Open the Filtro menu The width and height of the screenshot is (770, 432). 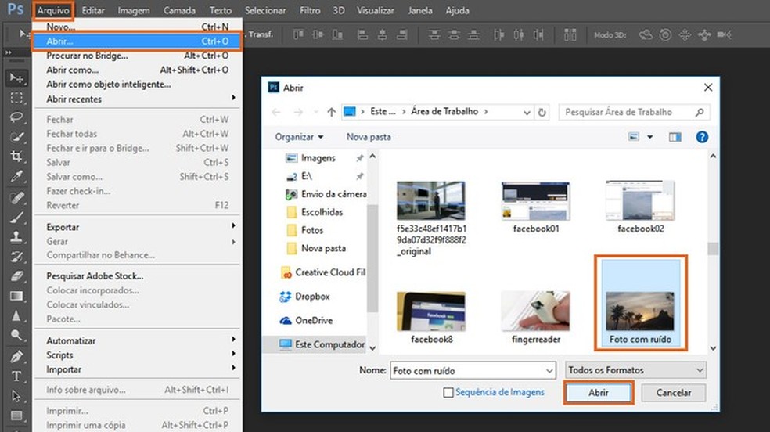(310, 11)
